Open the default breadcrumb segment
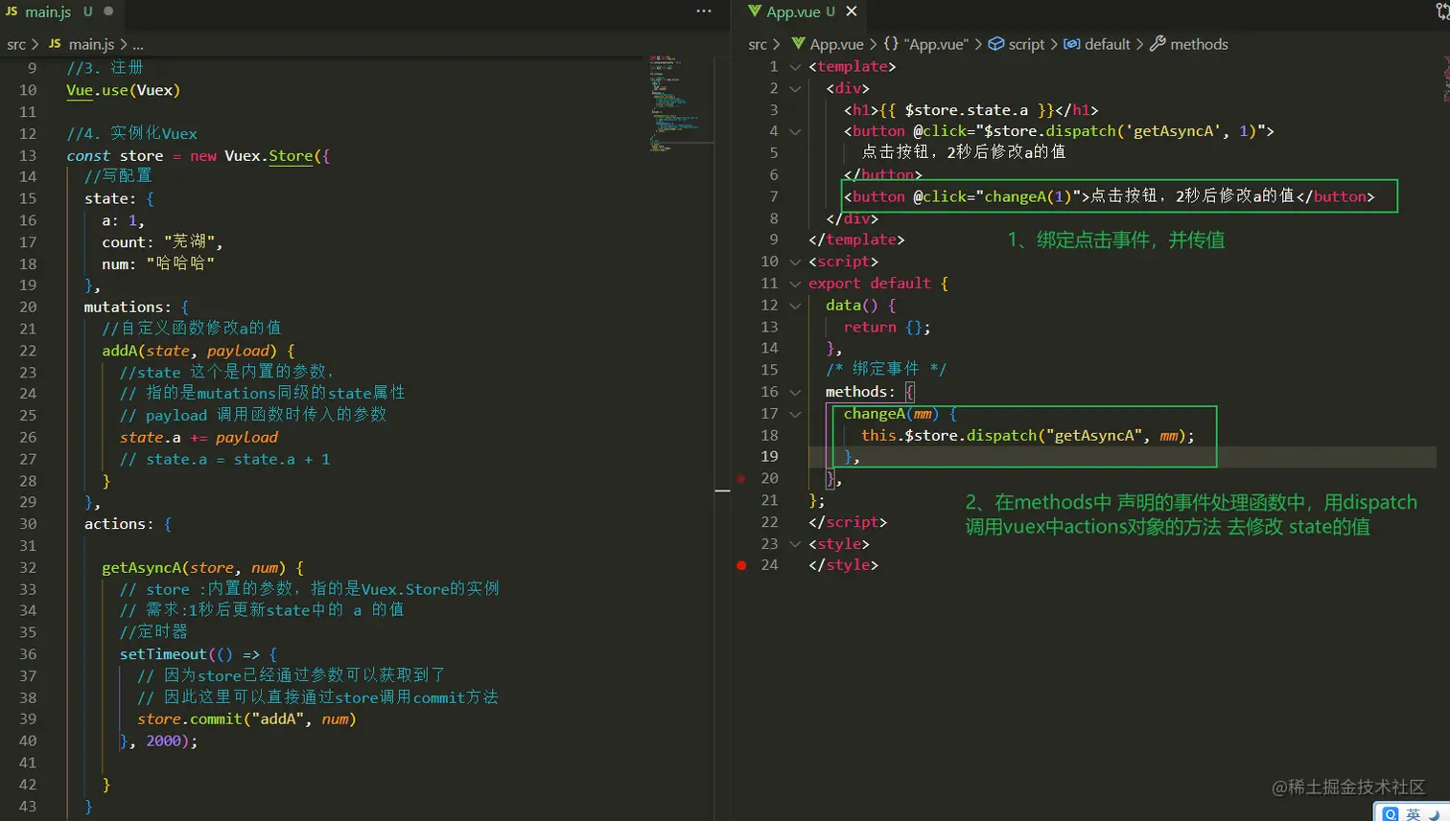Viewport: 1450px width, 821px height. click(1108, 44)
